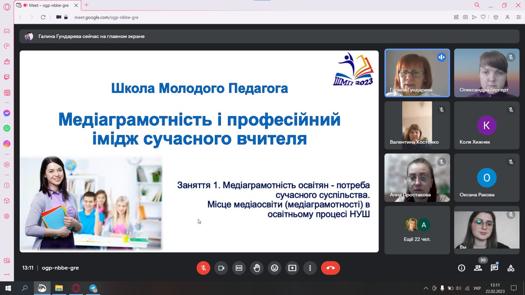
Task: Switch keyboard language УКР
Action: (x=477, y=288)
